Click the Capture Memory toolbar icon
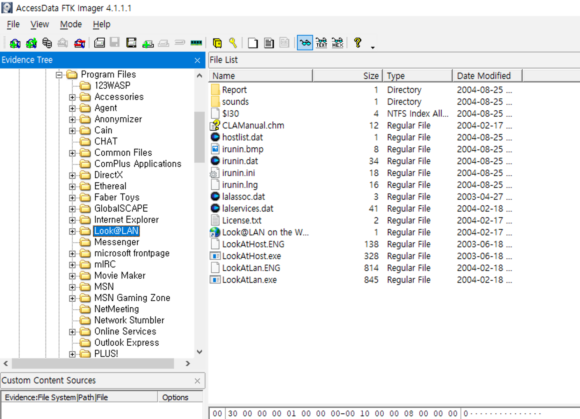Viewport: 580px width, 419px height. point(196,43)
